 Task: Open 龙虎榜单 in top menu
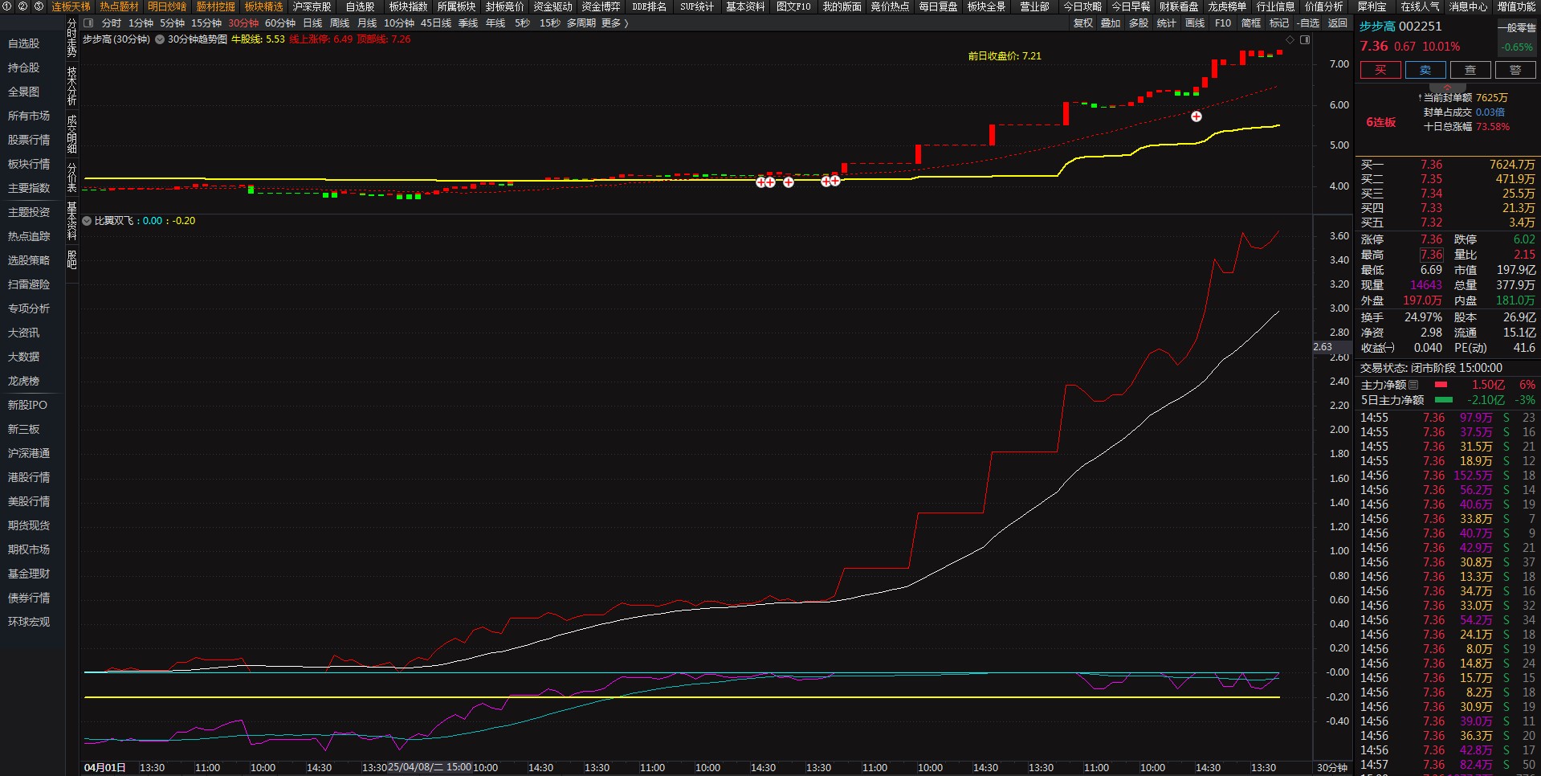(x=1227, y=6)
